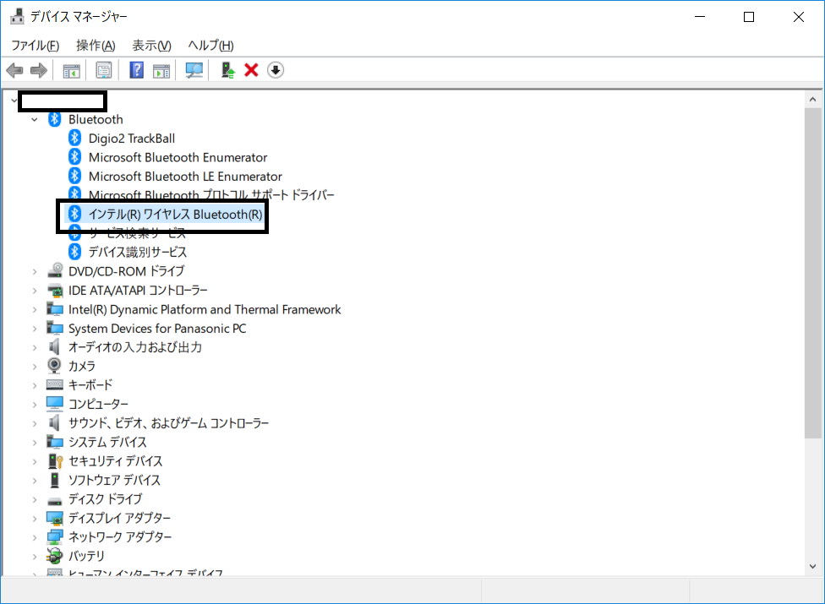This screenshot has width=825, height=604.
Task: Maximize the デバイス マネージャー window
Action: click(749, 17)
